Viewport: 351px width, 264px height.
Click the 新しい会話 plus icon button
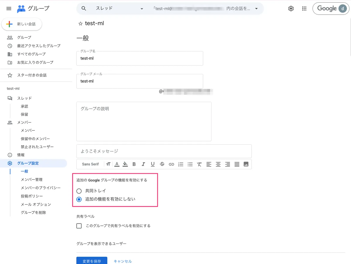coord(22,24)
